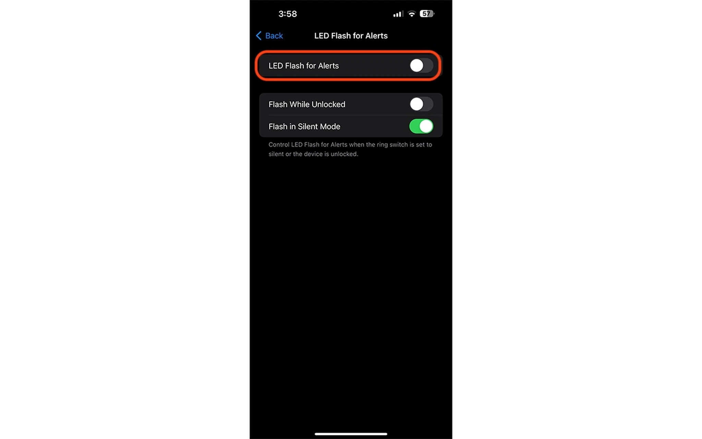Click the Flash While Unlocked label
The width and height of the screenshot is (702, 439).
pyautogui.click(x=307, y=104)
